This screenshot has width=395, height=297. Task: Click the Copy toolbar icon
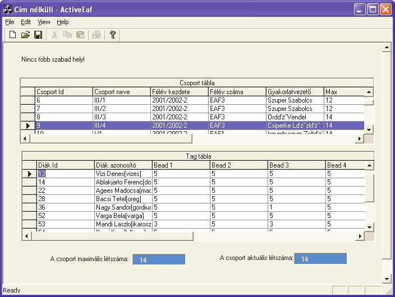67,35
